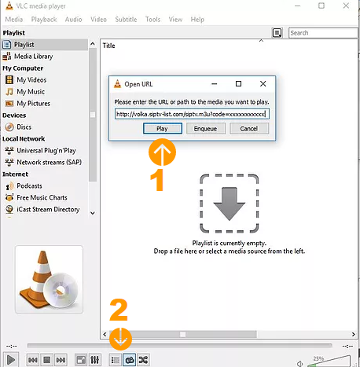Select Discs under Devices

(24, 127)
